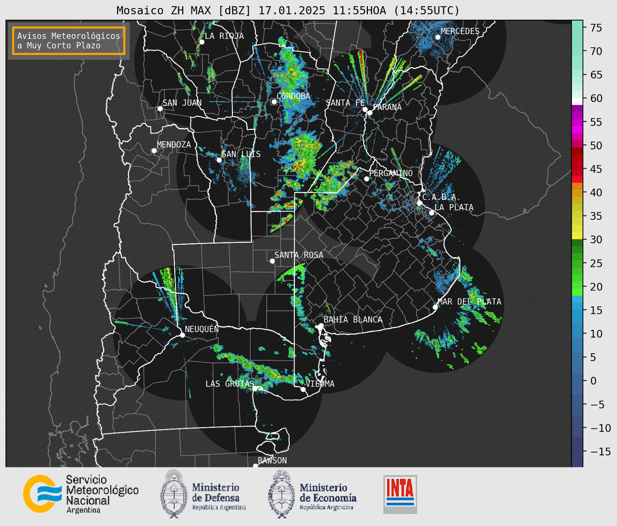Select the San Luis city marker
617x526 pixels.
point(219,160)
